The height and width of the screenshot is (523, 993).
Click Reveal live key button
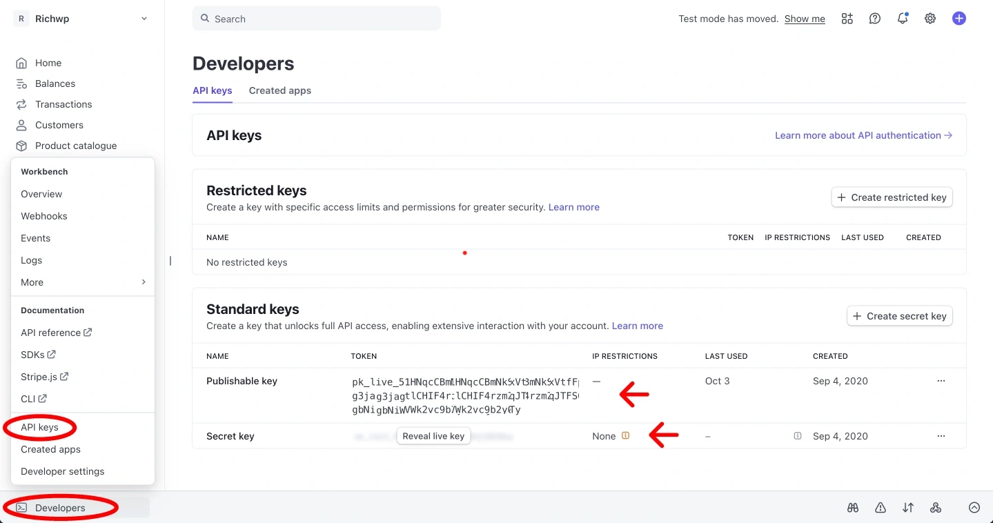coord(433,436)
